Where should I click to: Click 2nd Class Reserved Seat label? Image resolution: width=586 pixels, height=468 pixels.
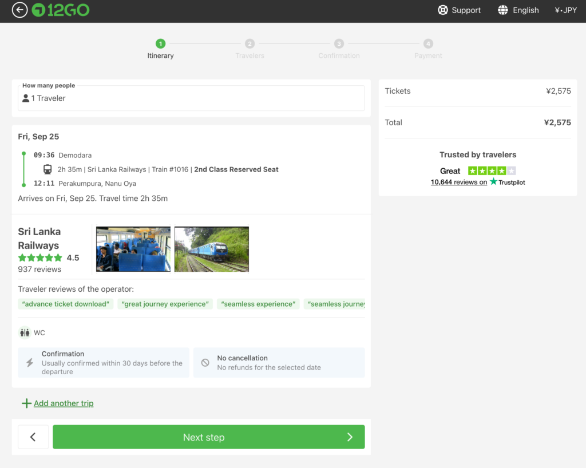pos(236,169)
